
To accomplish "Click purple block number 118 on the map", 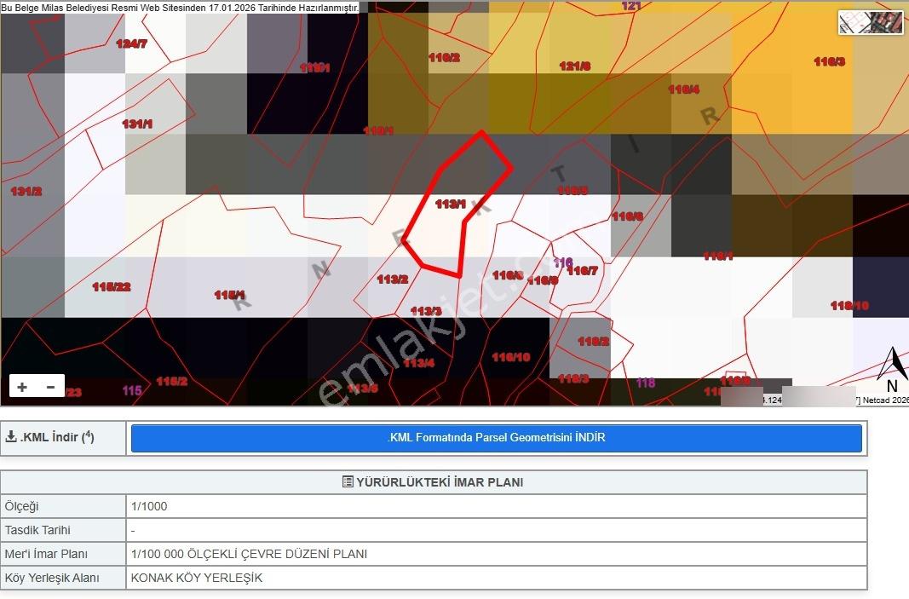I will point(645,383).
